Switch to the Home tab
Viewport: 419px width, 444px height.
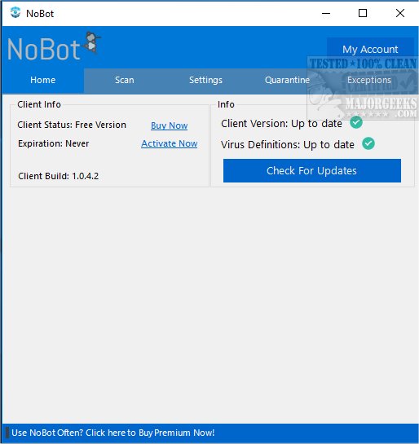coord(42,80)
